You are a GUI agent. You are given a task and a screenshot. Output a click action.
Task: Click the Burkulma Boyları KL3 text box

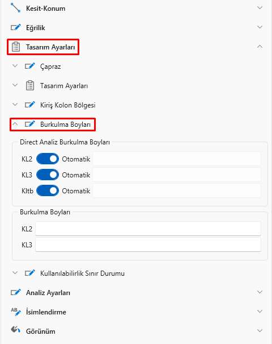pyautogui.click(x=148, y=244)
